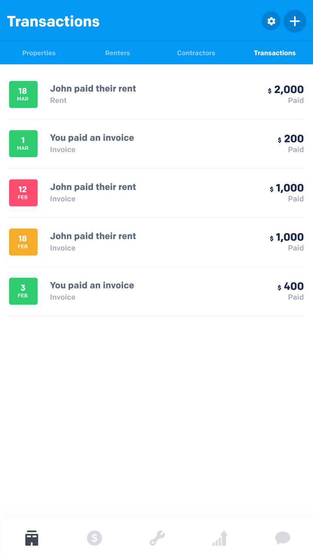Screen dimensions: 313x557
Task: Select the $400 invoice transaction from 3 FEB
Action: tap(156, 291)
